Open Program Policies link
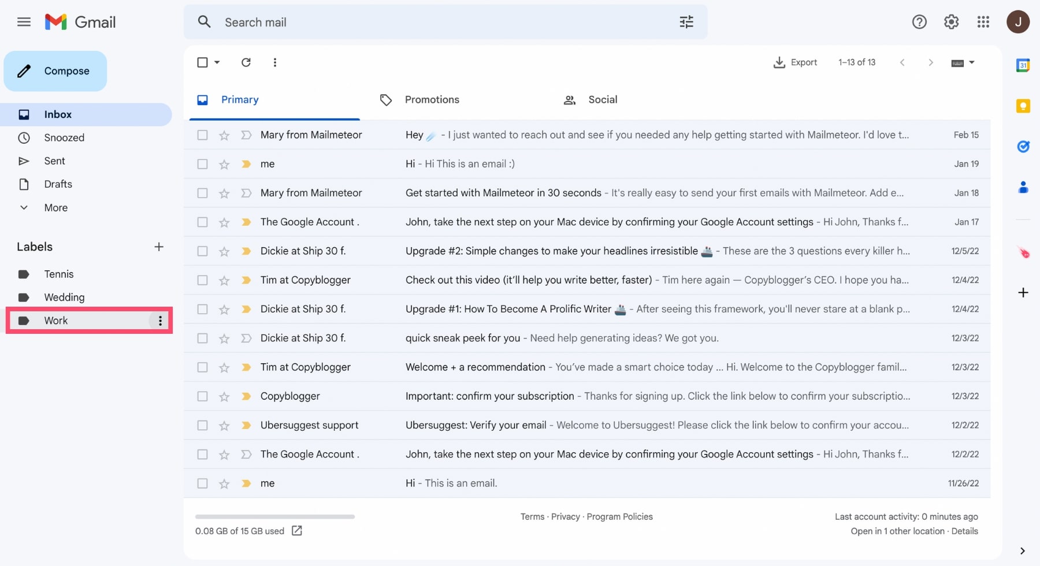1040x566 pixels. pyautogui.click(x=619, y=517)
